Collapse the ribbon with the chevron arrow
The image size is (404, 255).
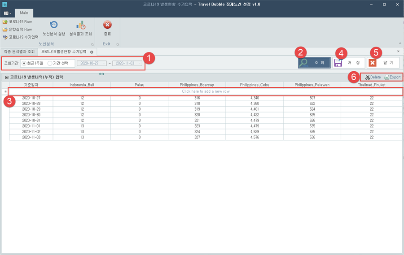point(400,43)
